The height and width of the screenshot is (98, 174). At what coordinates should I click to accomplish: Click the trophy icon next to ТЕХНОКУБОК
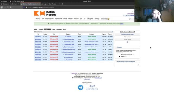(x=109, y=19)
